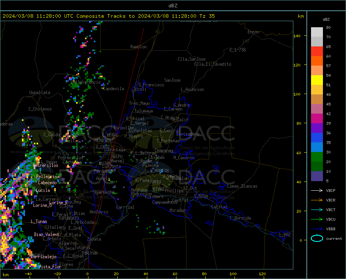Click the cyan 'current' ellipse symbol
This screenshot has height=279, width=346.
coord(317,238)
